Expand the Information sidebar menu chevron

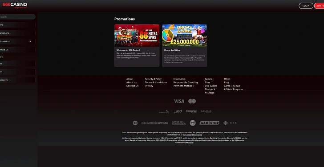[x=31, y=41]
